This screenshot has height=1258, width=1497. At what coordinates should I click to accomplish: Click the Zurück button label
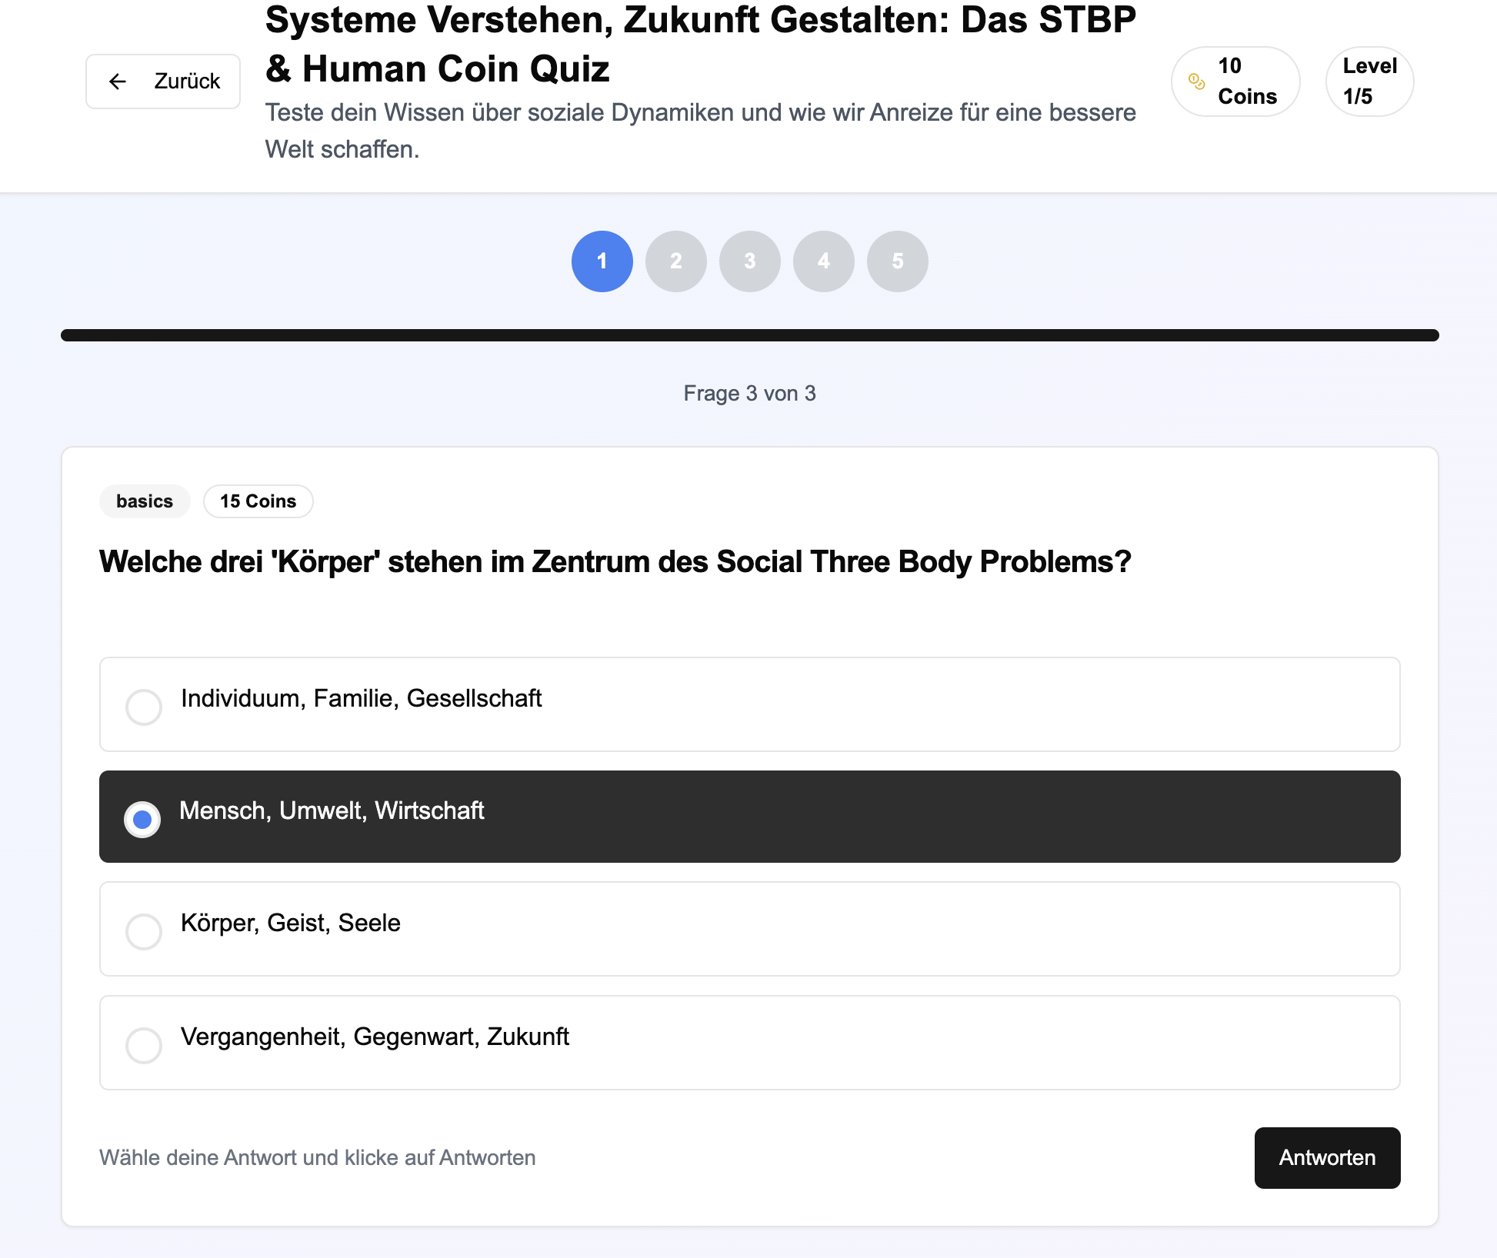pyautogui.click(x=187, y=82)
